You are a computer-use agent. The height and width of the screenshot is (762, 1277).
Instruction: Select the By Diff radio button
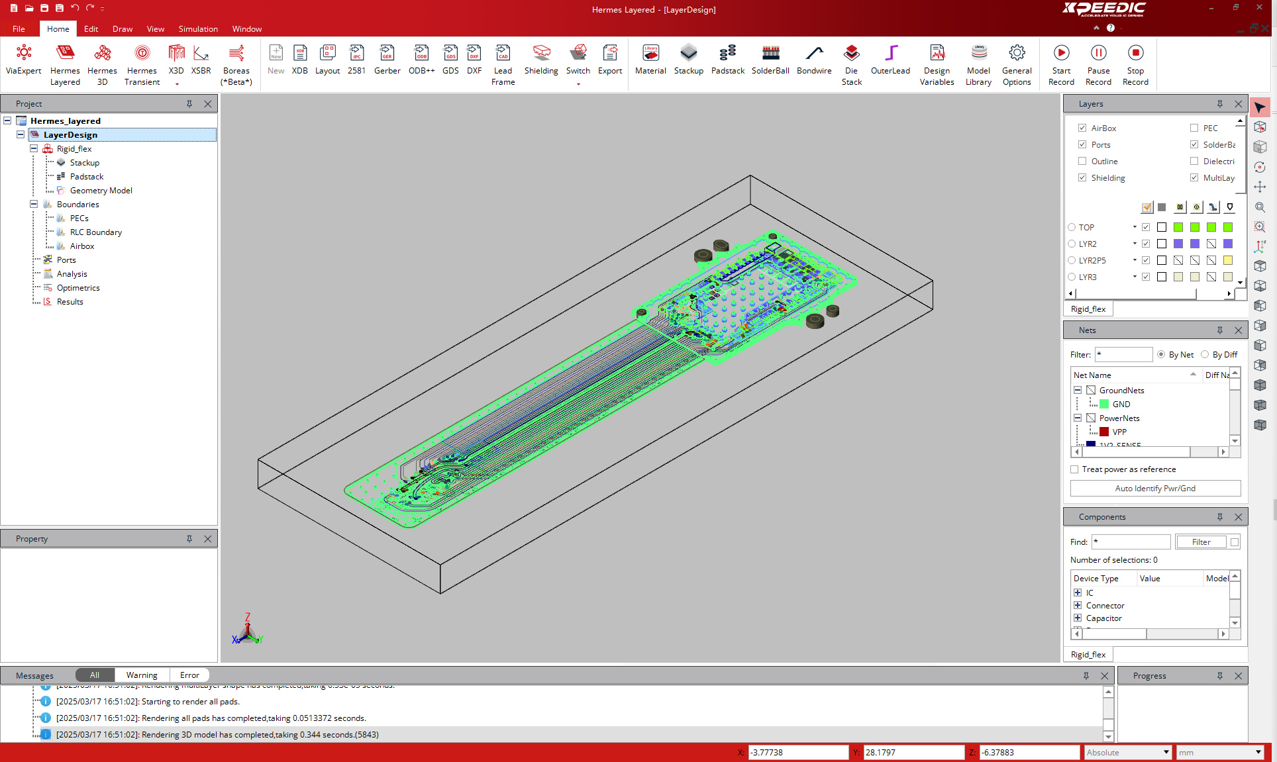[x=1205, y=354]
